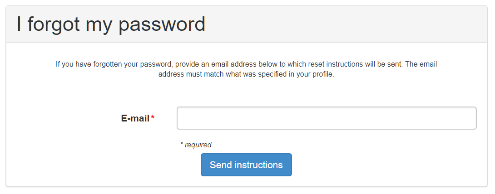Click the bold E-mail label text

click(135, 118)
